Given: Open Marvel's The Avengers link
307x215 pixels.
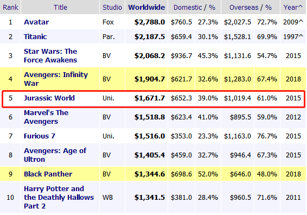Looking at the screenshot, I should (x=46, y=117).
